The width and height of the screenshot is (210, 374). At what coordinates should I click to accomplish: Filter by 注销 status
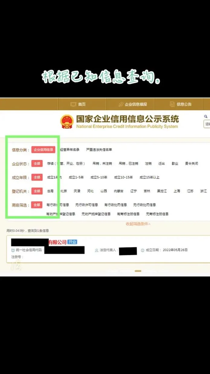148,163
